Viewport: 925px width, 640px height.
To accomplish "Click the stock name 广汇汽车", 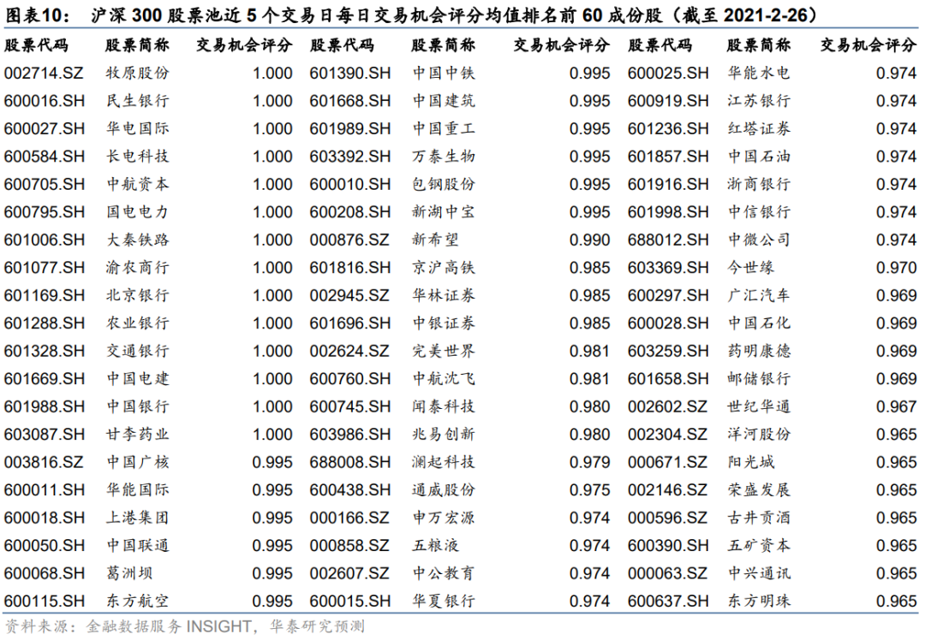I will coord(759,295).
